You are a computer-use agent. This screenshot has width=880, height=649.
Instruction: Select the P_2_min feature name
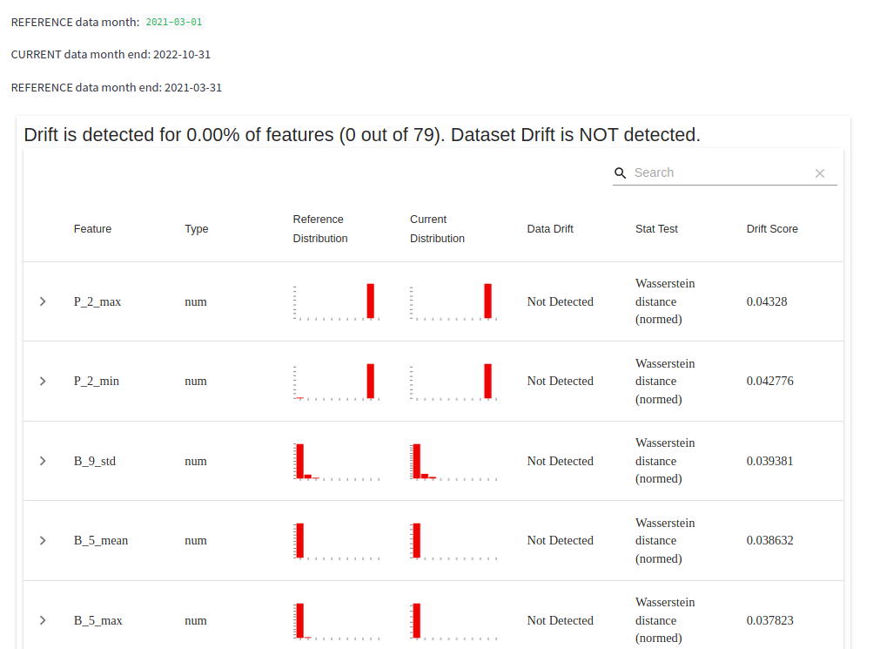(97, 381)
